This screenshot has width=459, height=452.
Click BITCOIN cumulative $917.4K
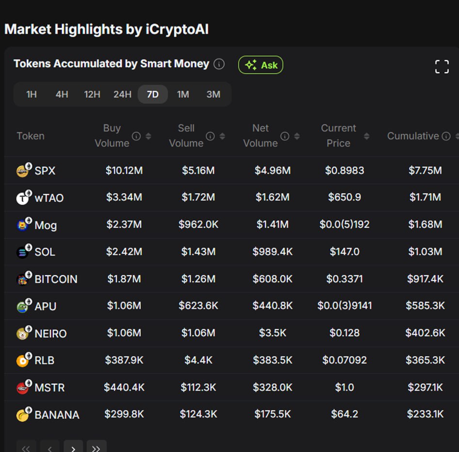426,279
